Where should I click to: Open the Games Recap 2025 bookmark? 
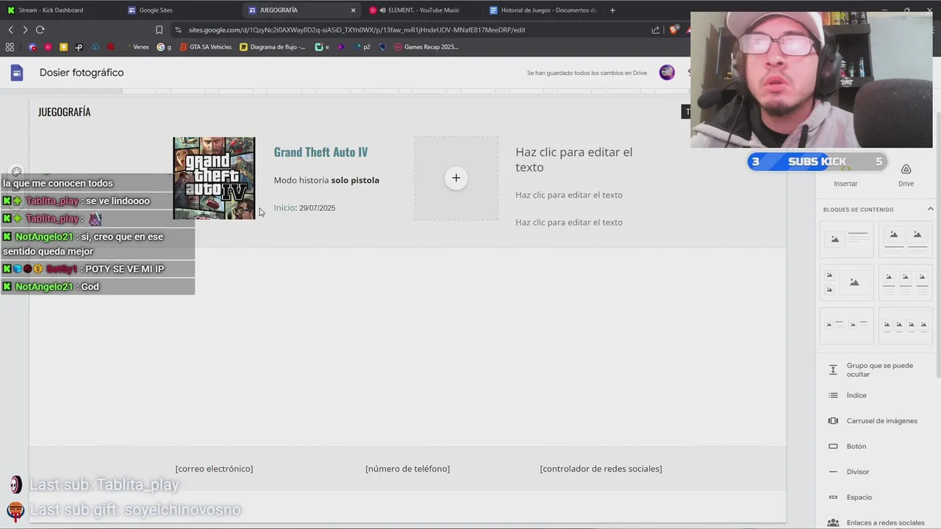426,47
